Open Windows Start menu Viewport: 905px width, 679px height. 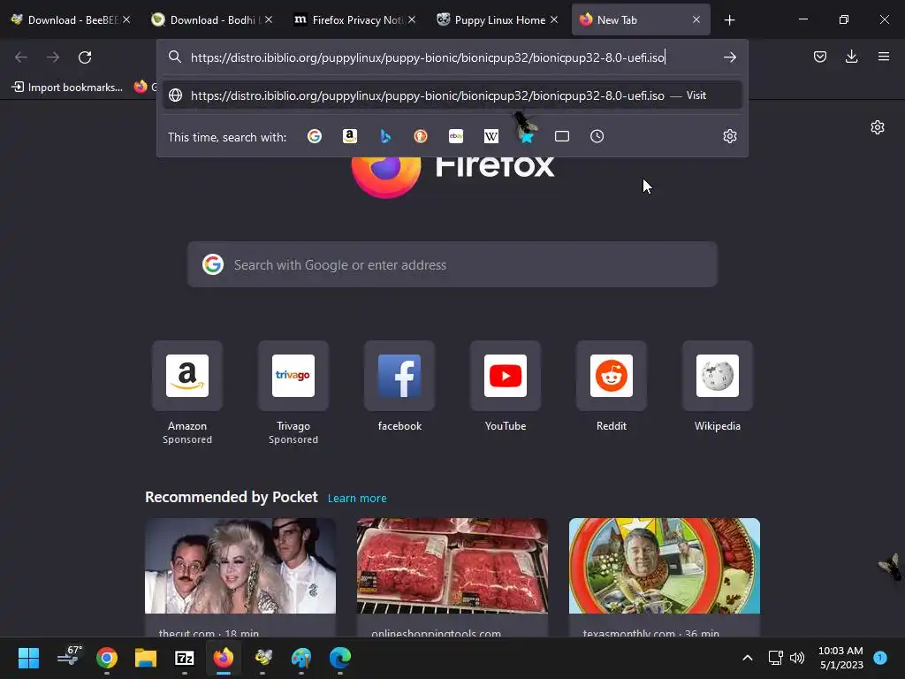(x=28, y=658)
